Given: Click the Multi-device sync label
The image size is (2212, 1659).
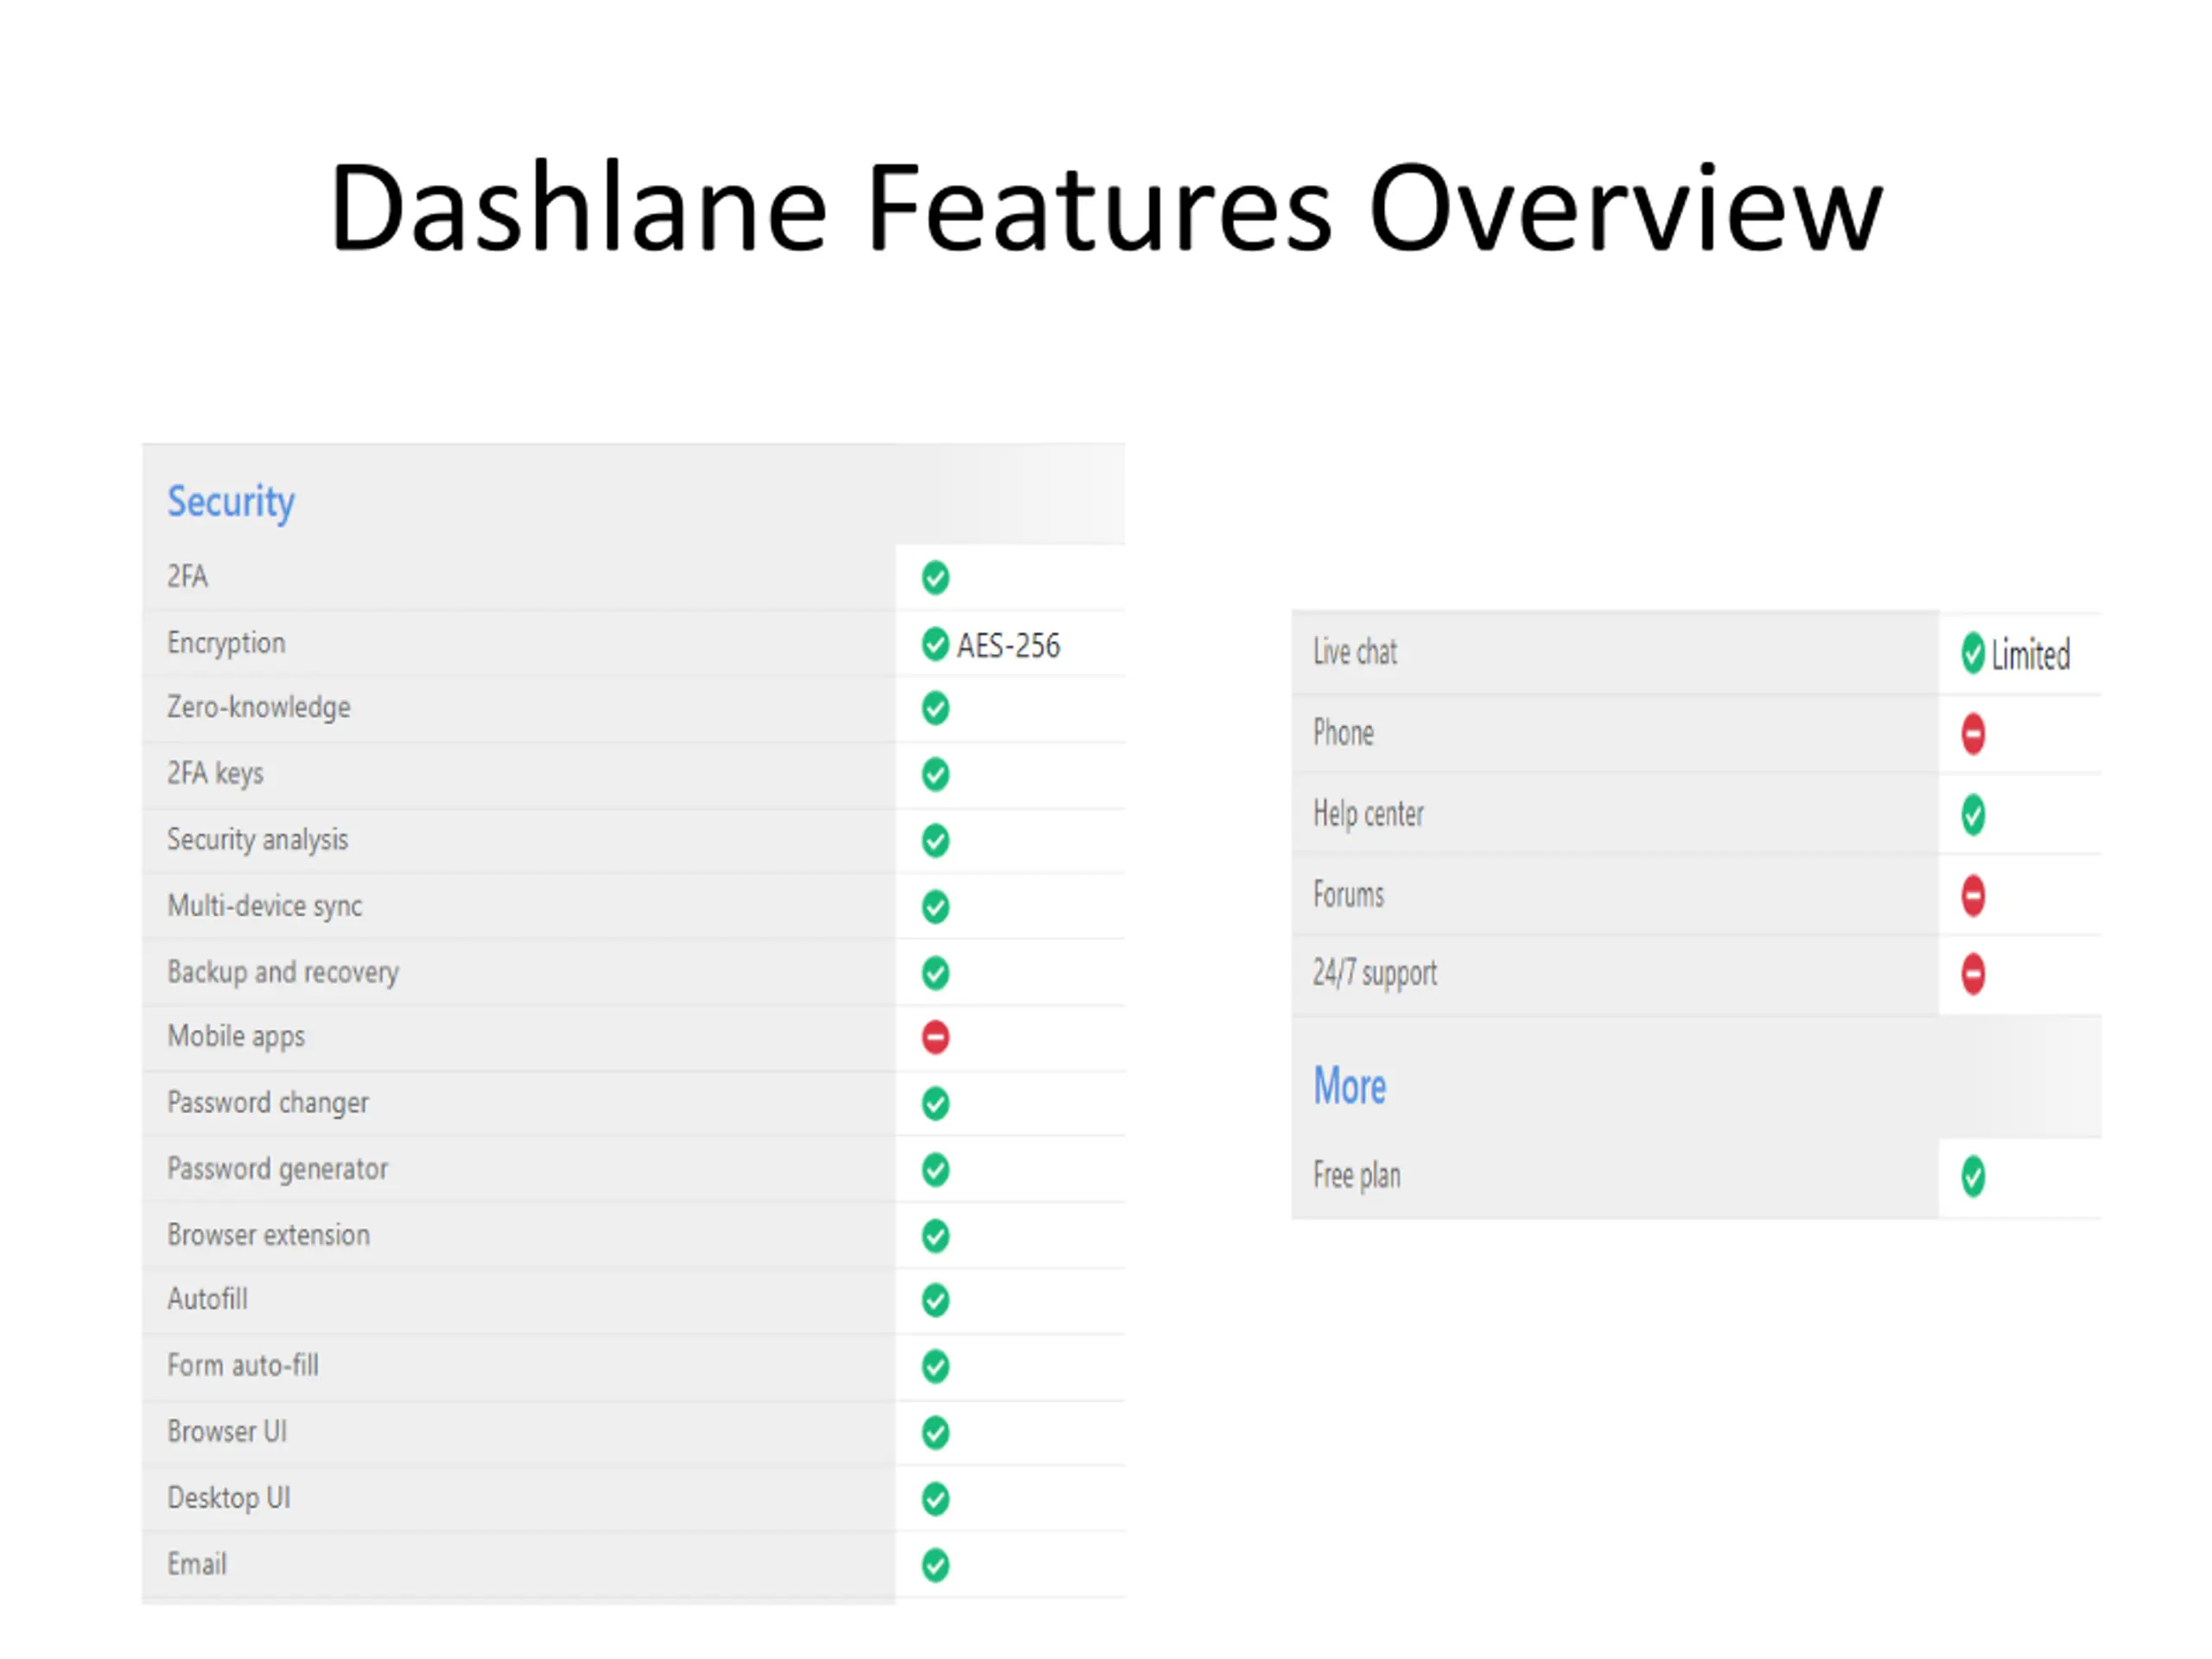Looking at the screenshot, I should click(264, 906).
